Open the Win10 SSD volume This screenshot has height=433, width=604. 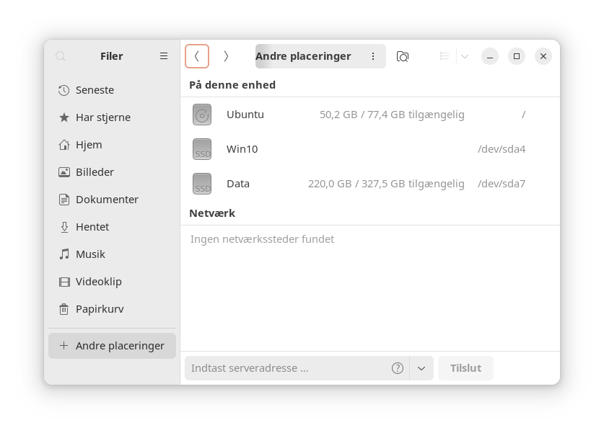point(242,149)
